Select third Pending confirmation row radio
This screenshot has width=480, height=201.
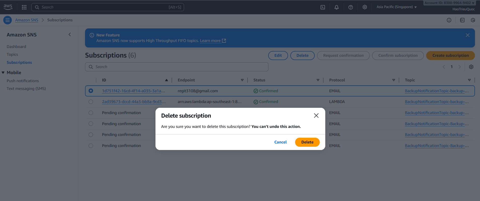click(x=91, y=135)
